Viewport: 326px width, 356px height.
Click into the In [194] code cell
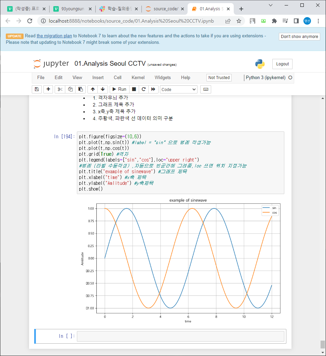[180, 163]
